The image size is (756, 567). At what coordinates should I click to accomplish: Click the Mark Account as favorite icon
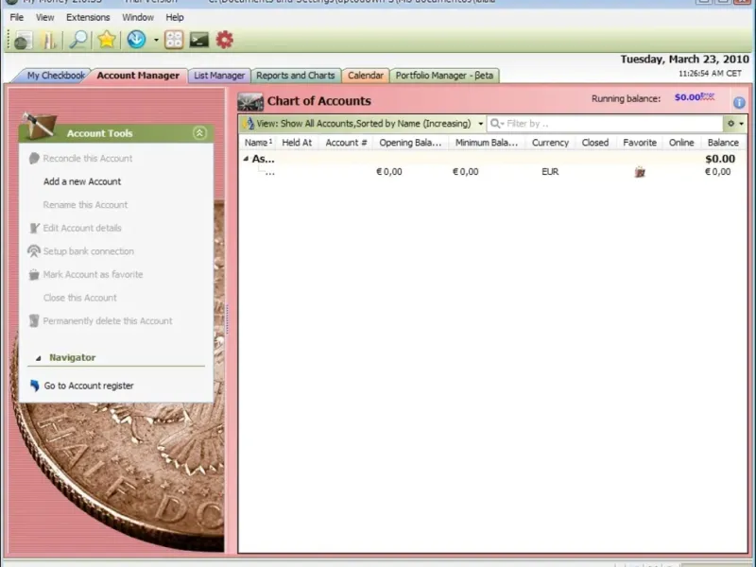(34, 274)
